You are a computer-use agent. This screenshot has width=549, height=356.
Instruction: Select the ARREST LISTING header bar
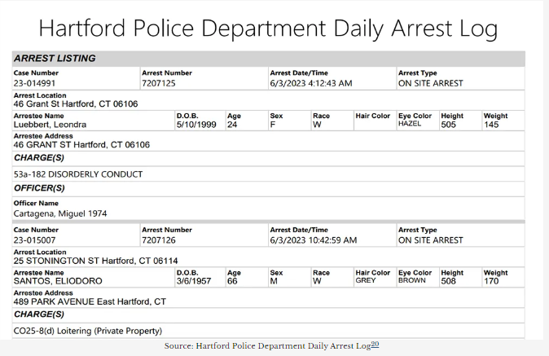tap(268, 59)
